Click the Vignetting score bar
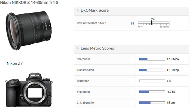 (x=152, y=92)
